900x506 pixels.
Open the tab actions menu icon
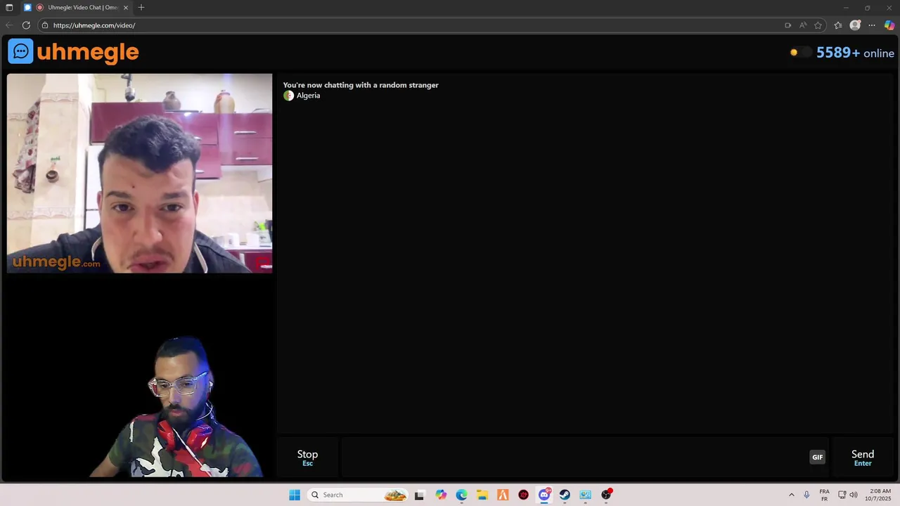pos(9,8)
